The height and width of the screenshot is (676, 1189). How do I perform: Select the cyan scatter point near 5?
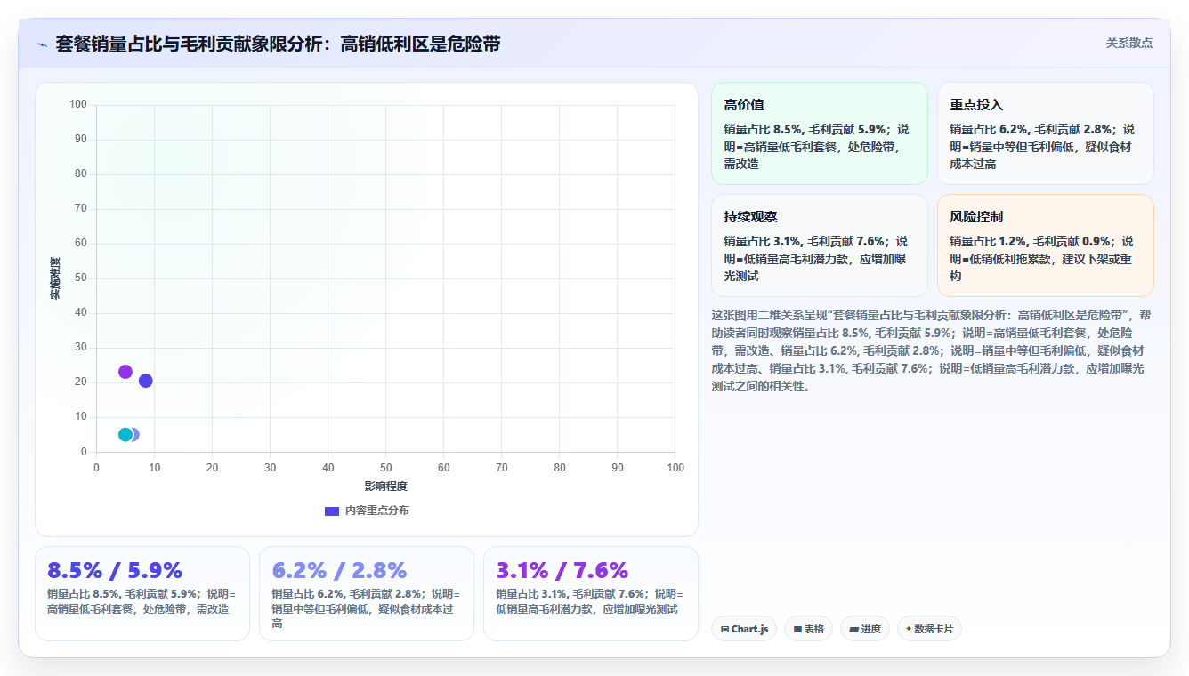pos(125,435)
